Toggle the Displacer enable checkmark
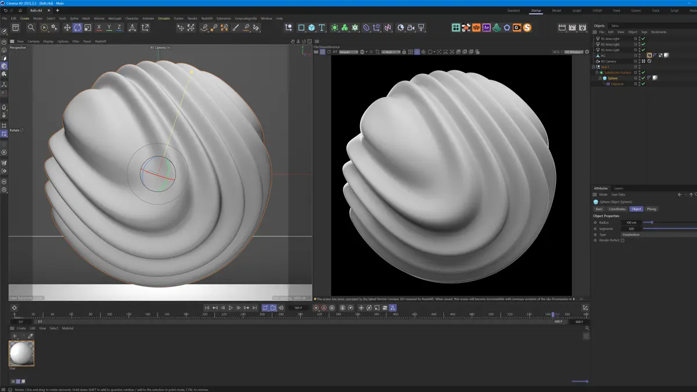The image size is (697, 392). click(x=643, y=84)
